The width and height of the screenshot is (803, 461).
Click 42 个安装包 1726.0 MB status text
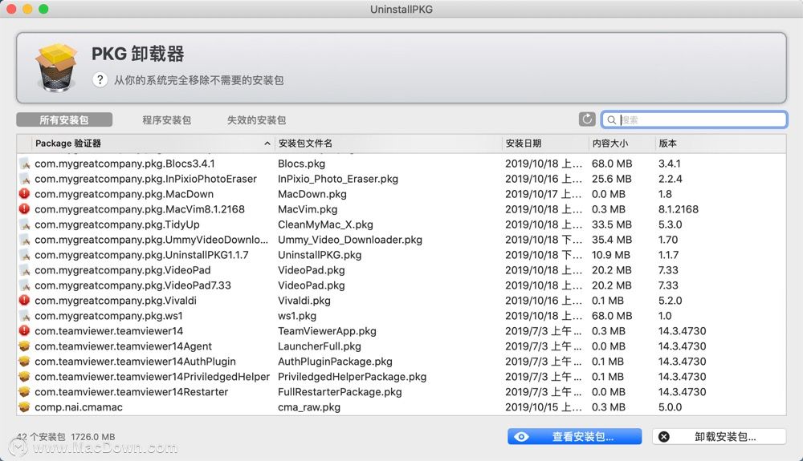click(66, 437)
